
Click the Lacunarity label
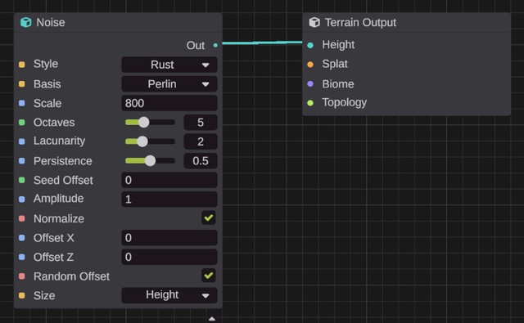tap(59, 141)
